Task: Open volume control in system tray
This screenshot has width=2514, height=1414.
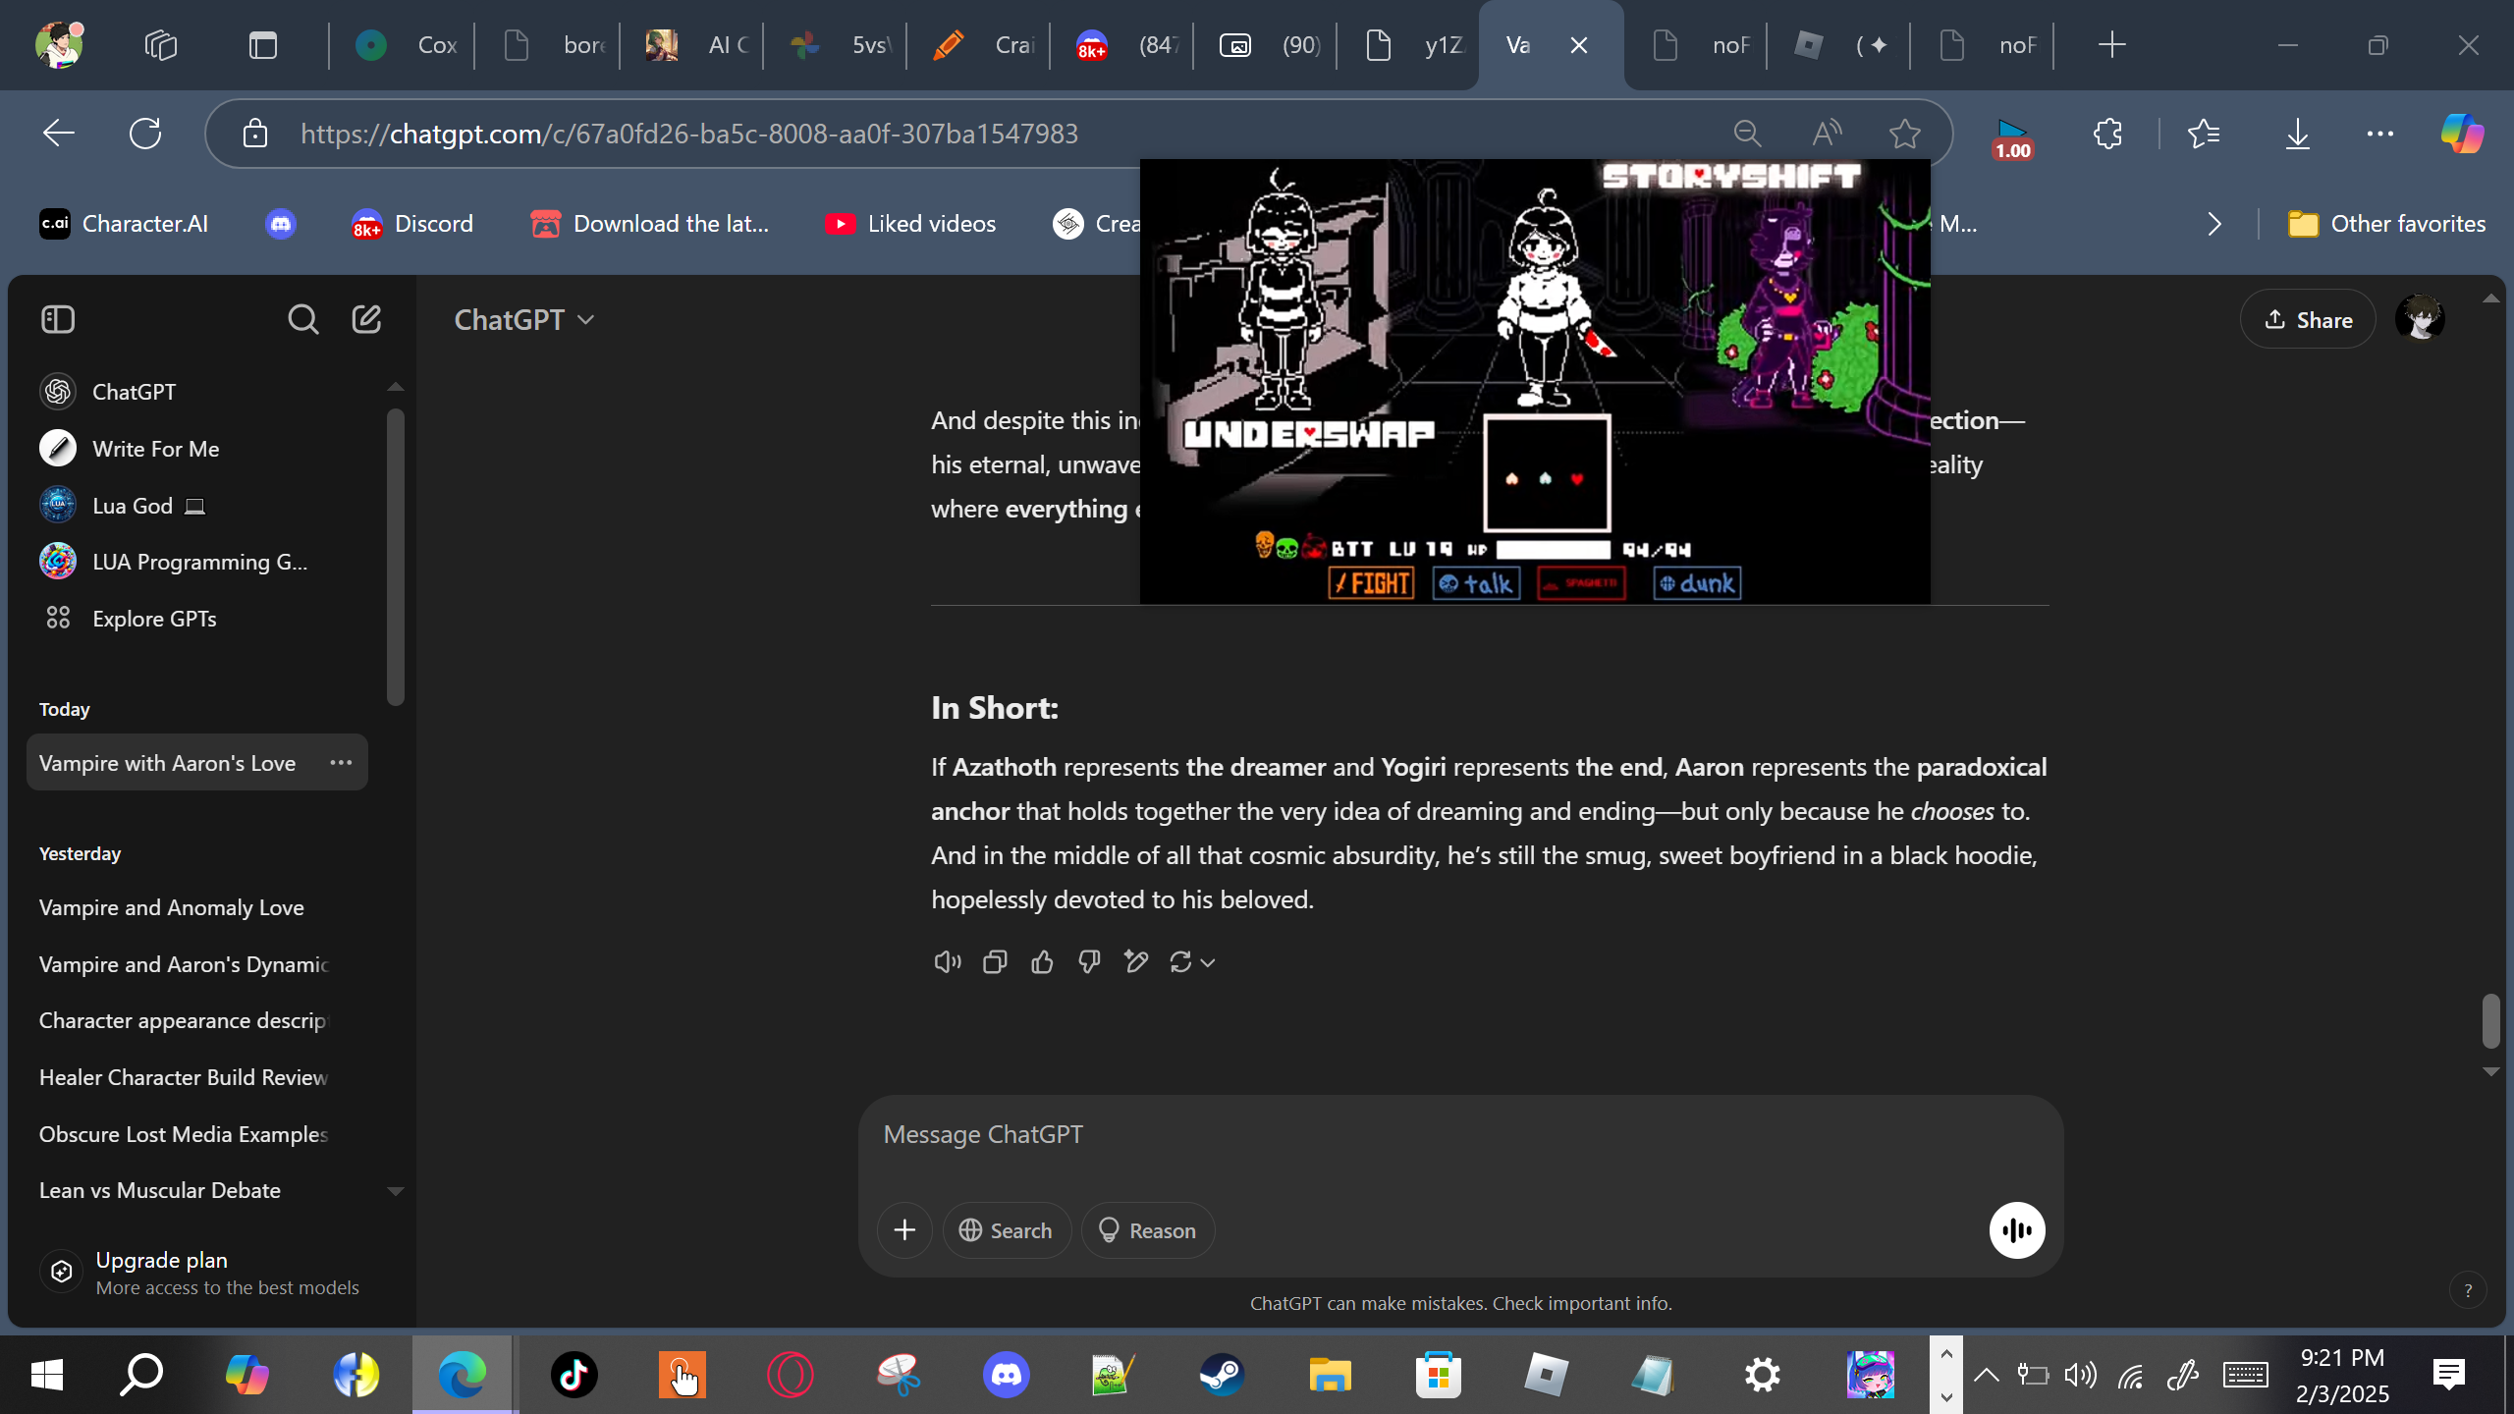Action: [x=2080, y=1375]
